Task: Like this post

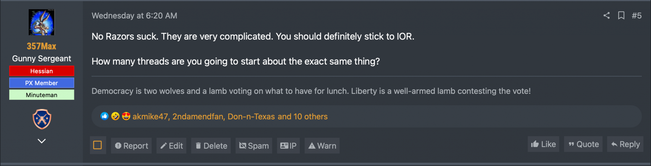Action: tap(544, 144)
